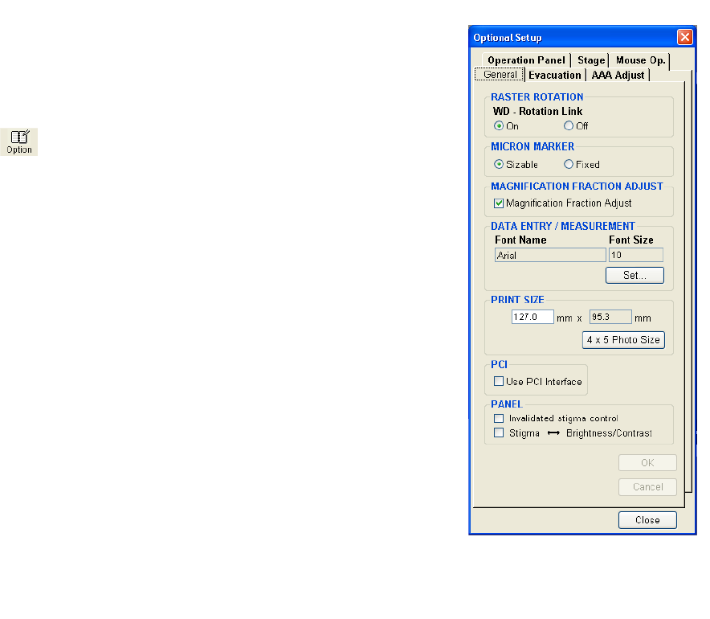
Task: Close the Optional Setup dialog with X
Action: pos(684,37)
